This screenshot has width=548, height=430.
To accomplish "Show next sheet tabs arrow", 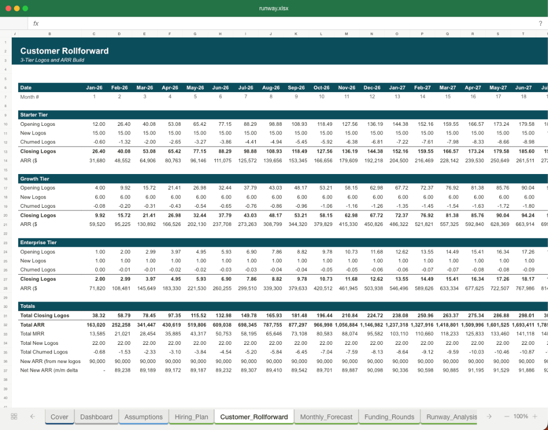I will (489, 417).
